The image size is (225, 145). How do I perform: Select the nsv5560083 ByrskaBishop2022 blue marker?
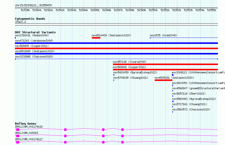click(x=173, y=101)
